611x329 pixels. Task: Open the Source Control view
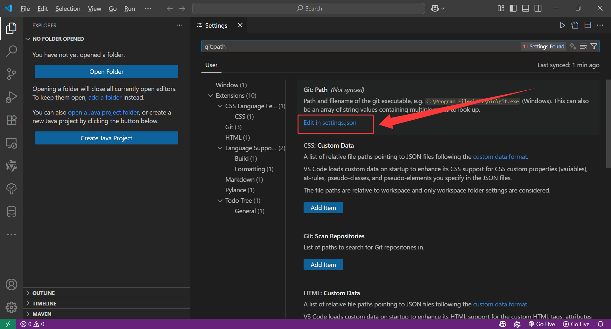pyautogui.click(x=11, y=74)
